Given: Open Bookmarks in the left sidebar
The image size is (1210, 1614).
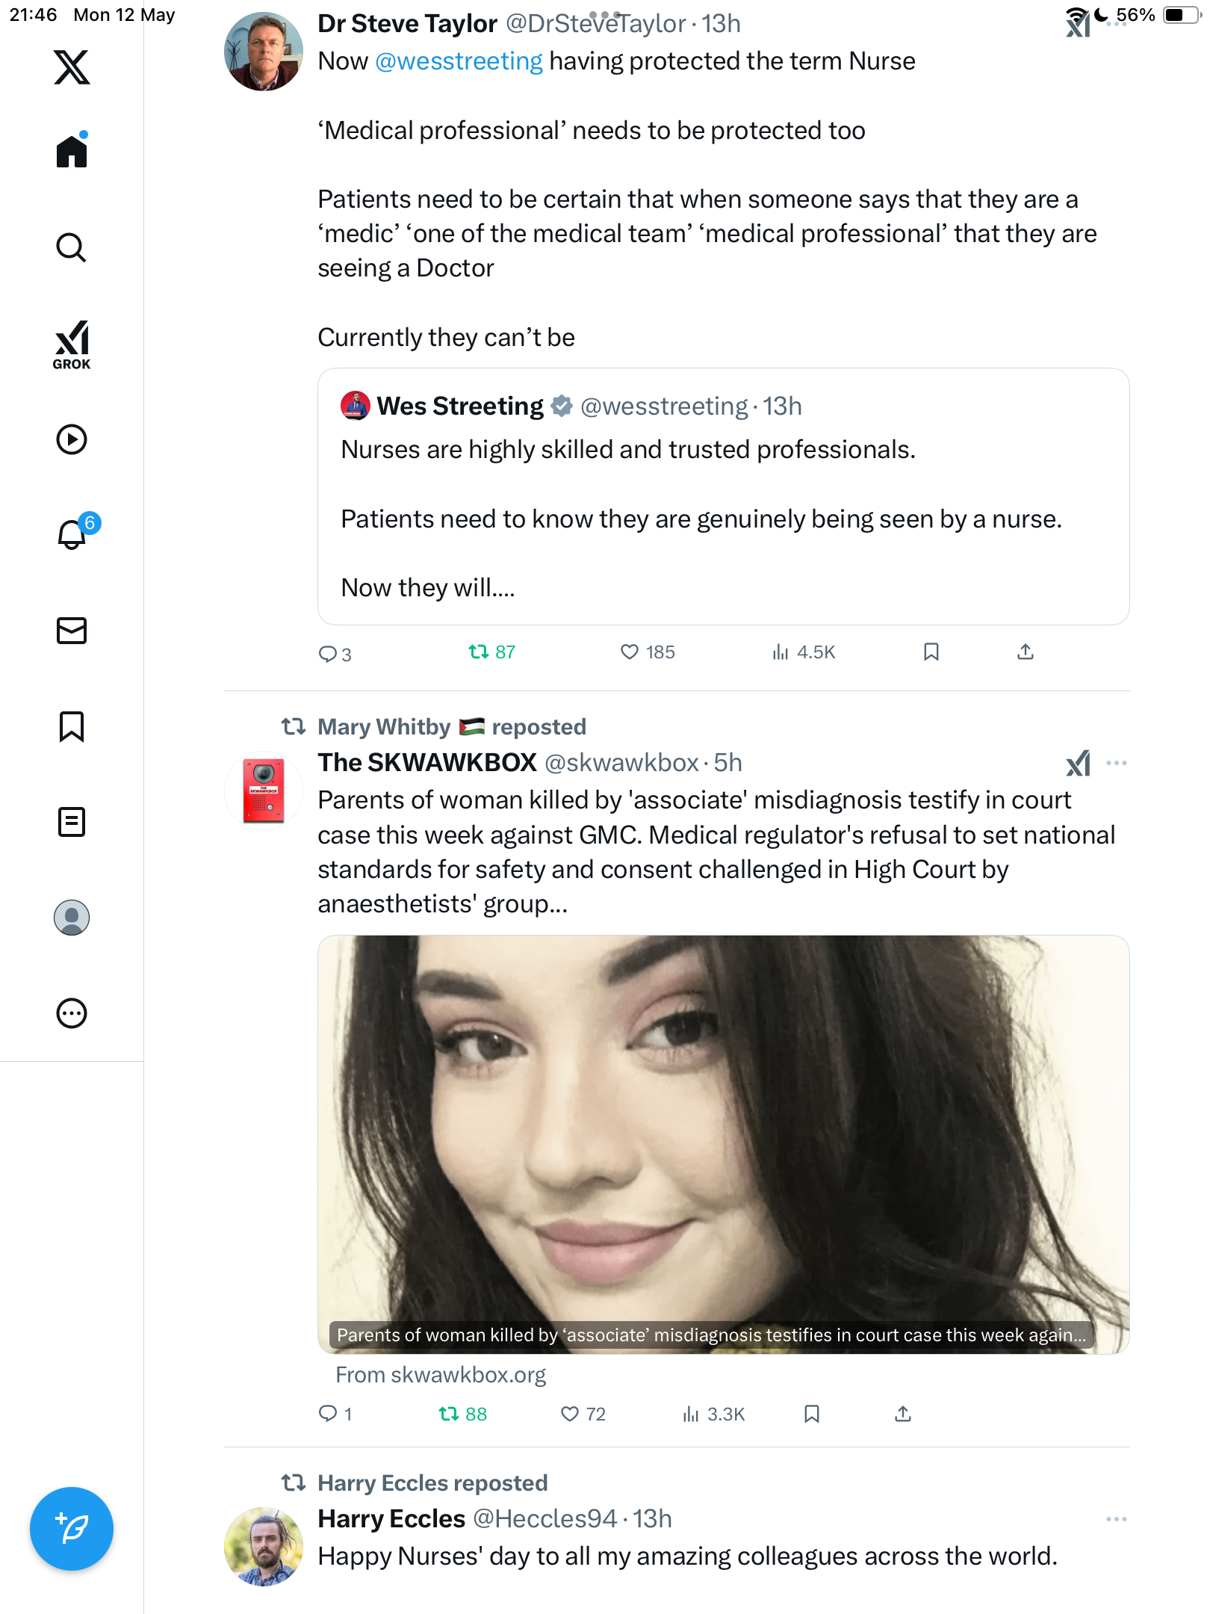Looking at the screenshot, I should (x=72, y=726).
